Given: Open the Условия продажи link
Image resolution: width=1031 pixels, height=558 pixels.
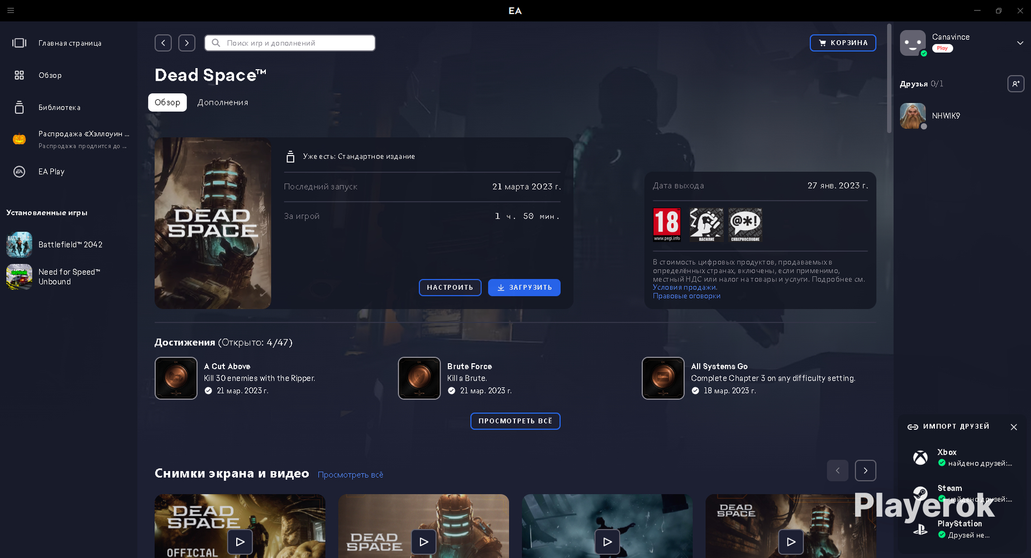Looking at the screenshot, I should pos(684,287).
